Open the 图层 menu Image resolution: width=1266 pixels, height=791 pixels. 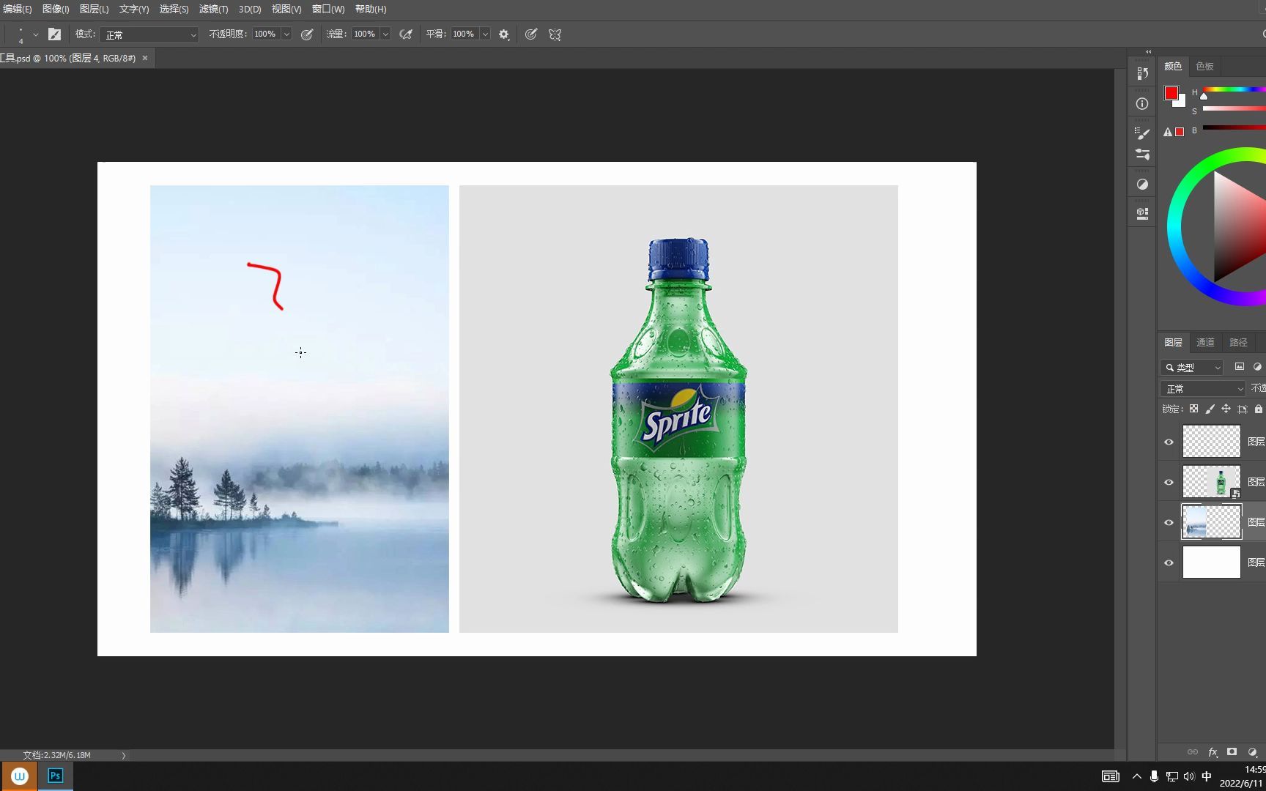click(94, 10)
